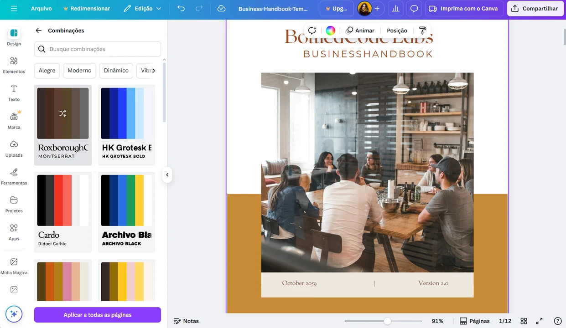Click the Busque combinações search field
Screen dimensions: 566x328
point(98,49)
